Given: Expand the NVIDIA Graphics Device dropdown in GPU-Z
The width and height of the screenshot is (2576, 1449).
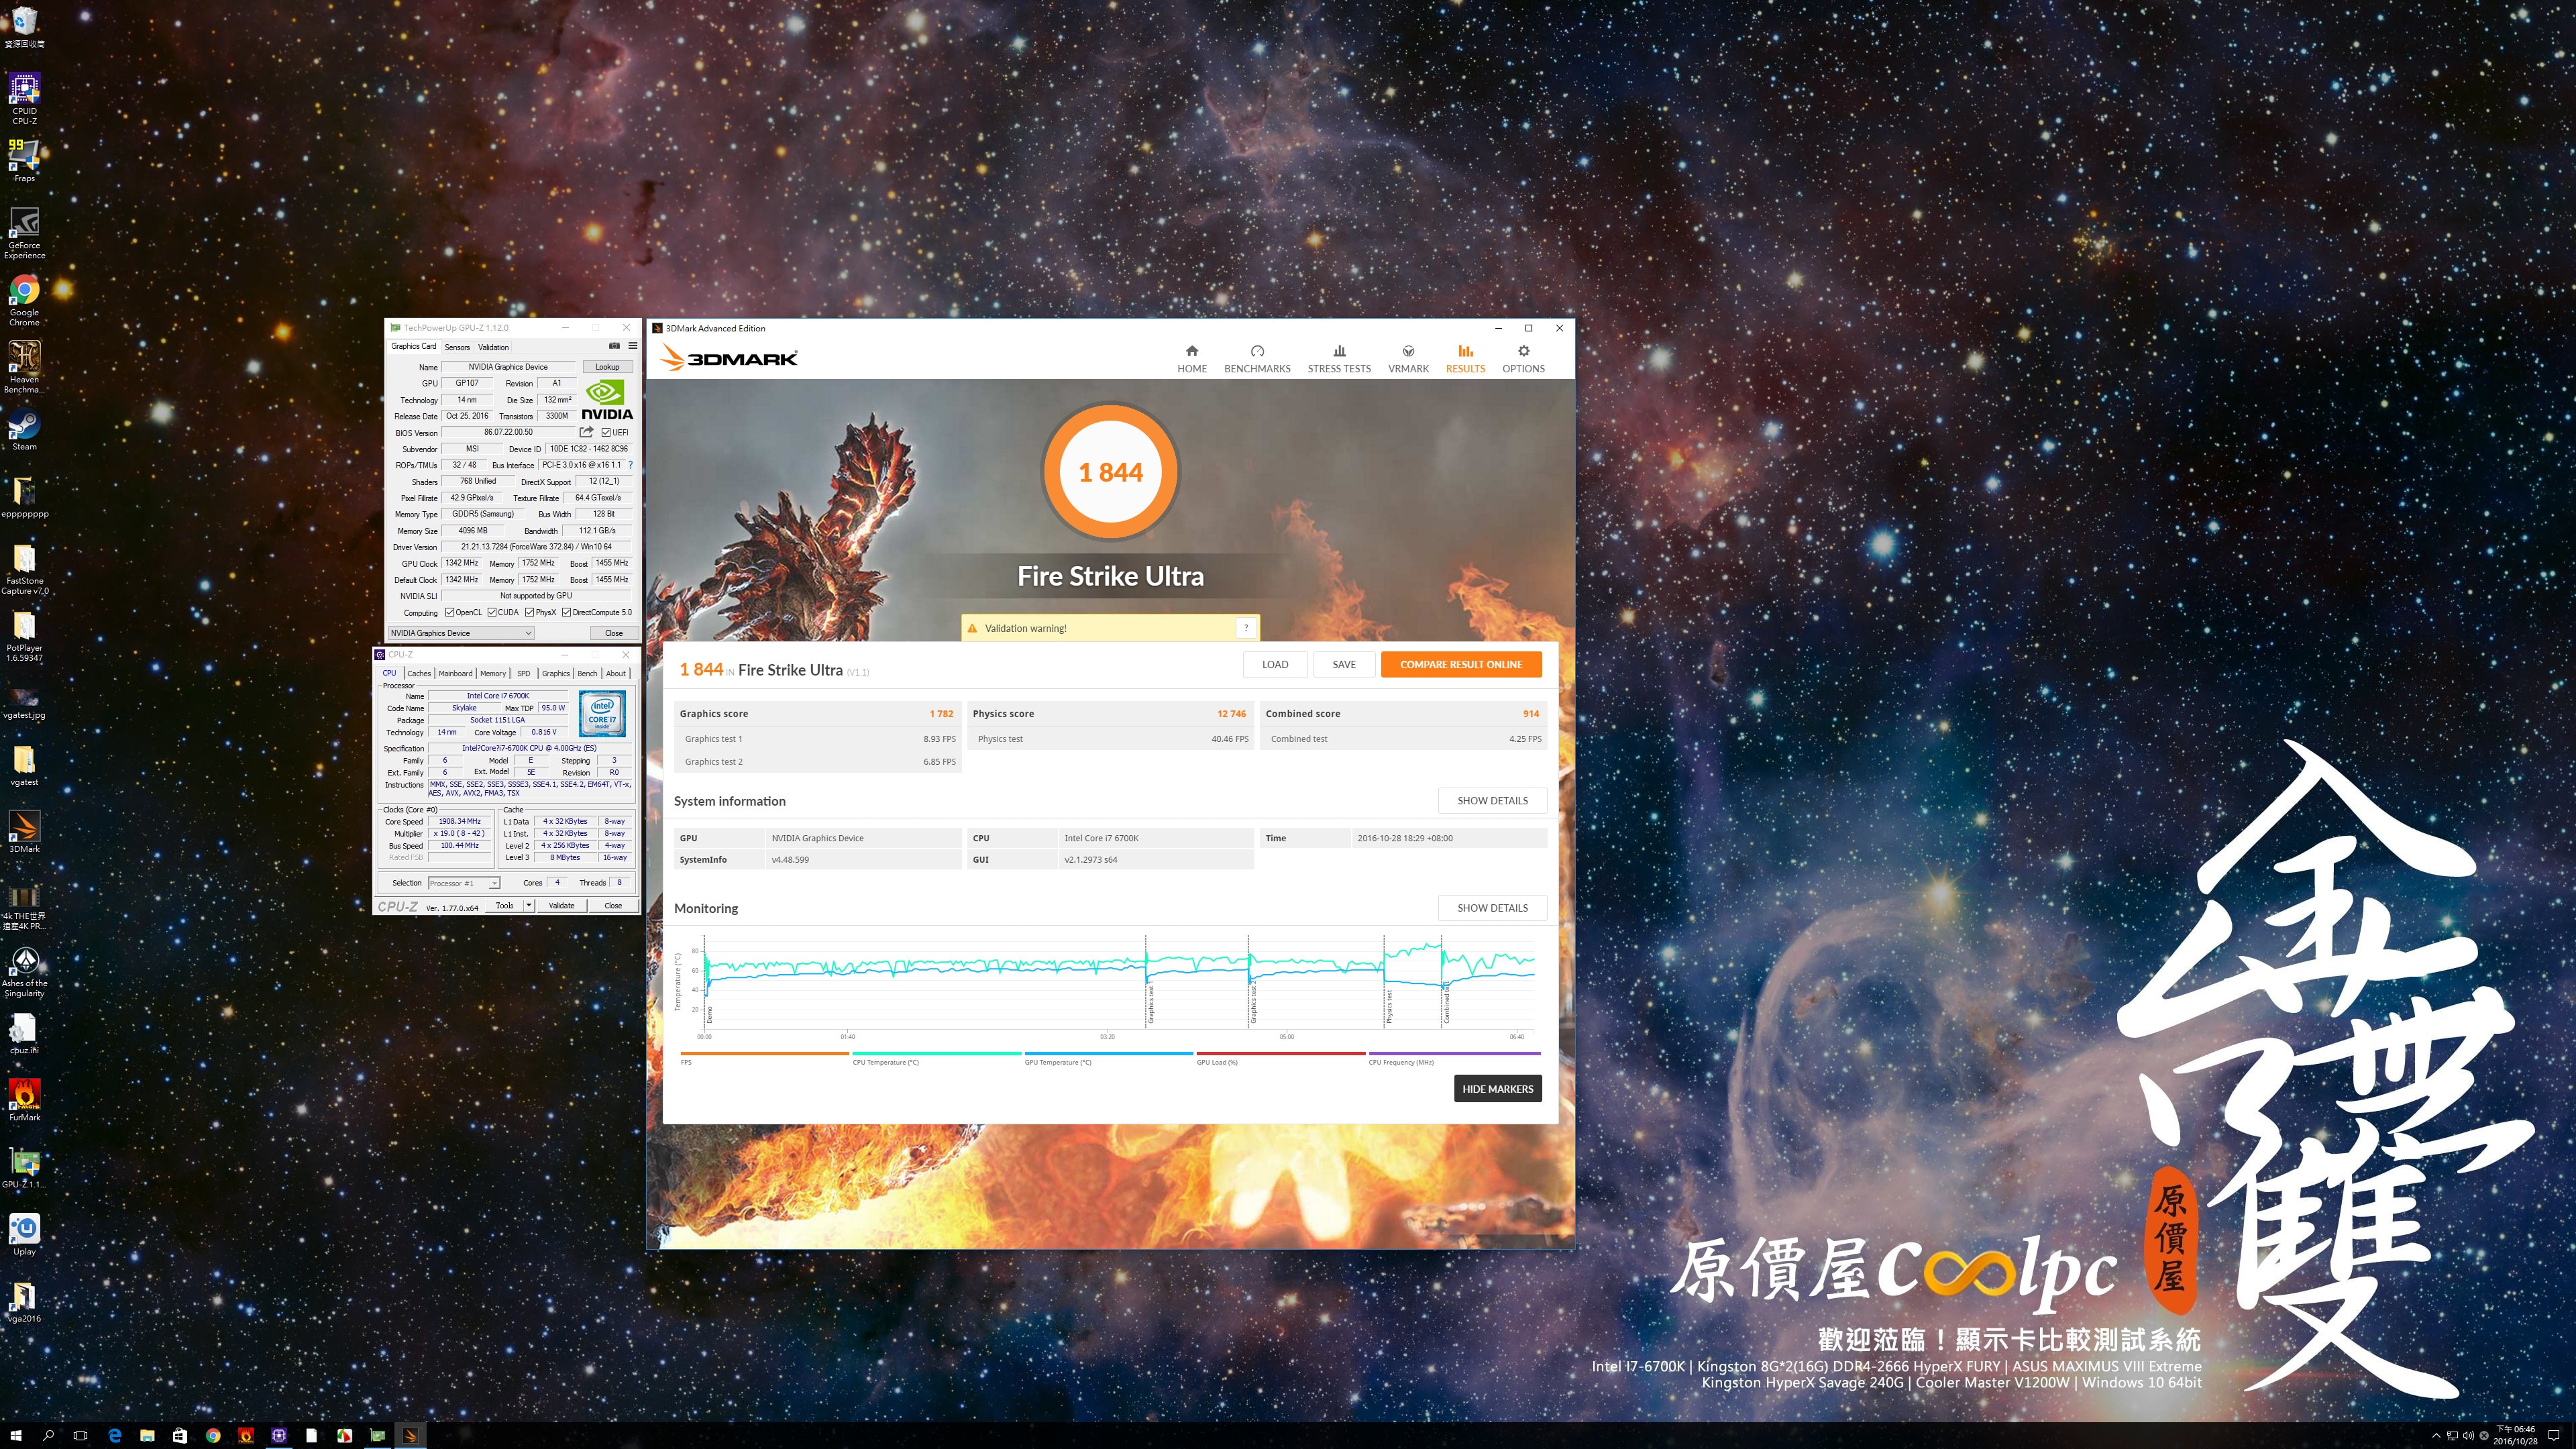Looking at the screenshot, I should coord(461,633).
